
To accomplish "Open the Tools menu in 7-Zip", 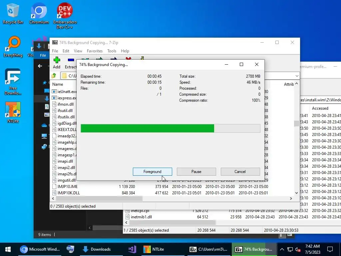I will 112,51.
